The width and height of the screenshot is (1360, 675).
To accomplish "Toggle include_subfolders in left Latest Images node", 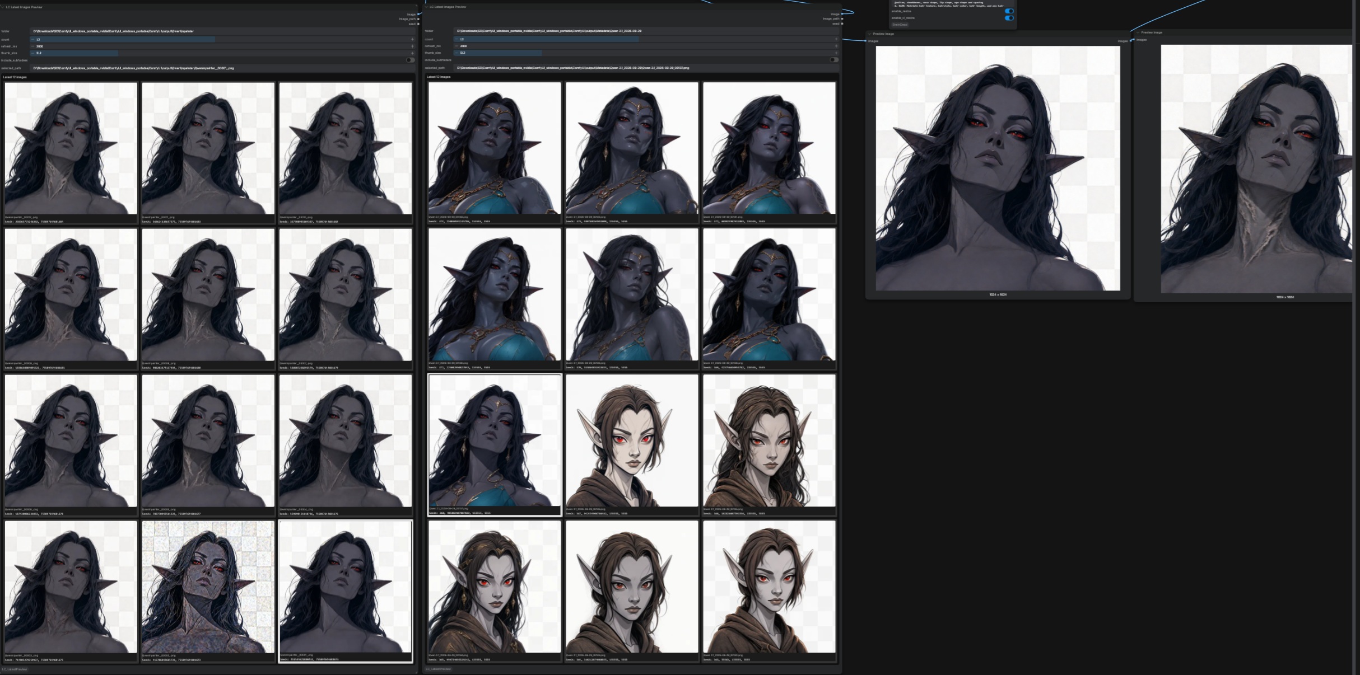I will tap(410, 60).
